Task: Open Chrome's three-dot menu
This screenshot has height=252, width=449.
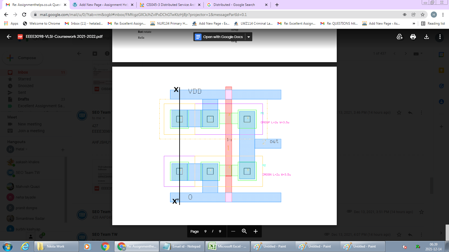Action: click(x=443, y=15)
